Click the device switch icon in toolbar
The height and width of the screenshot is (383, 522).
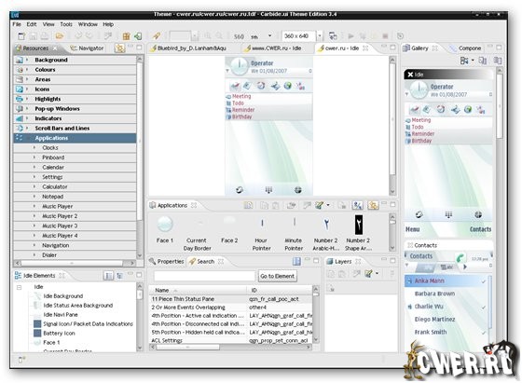coord(333,36)
